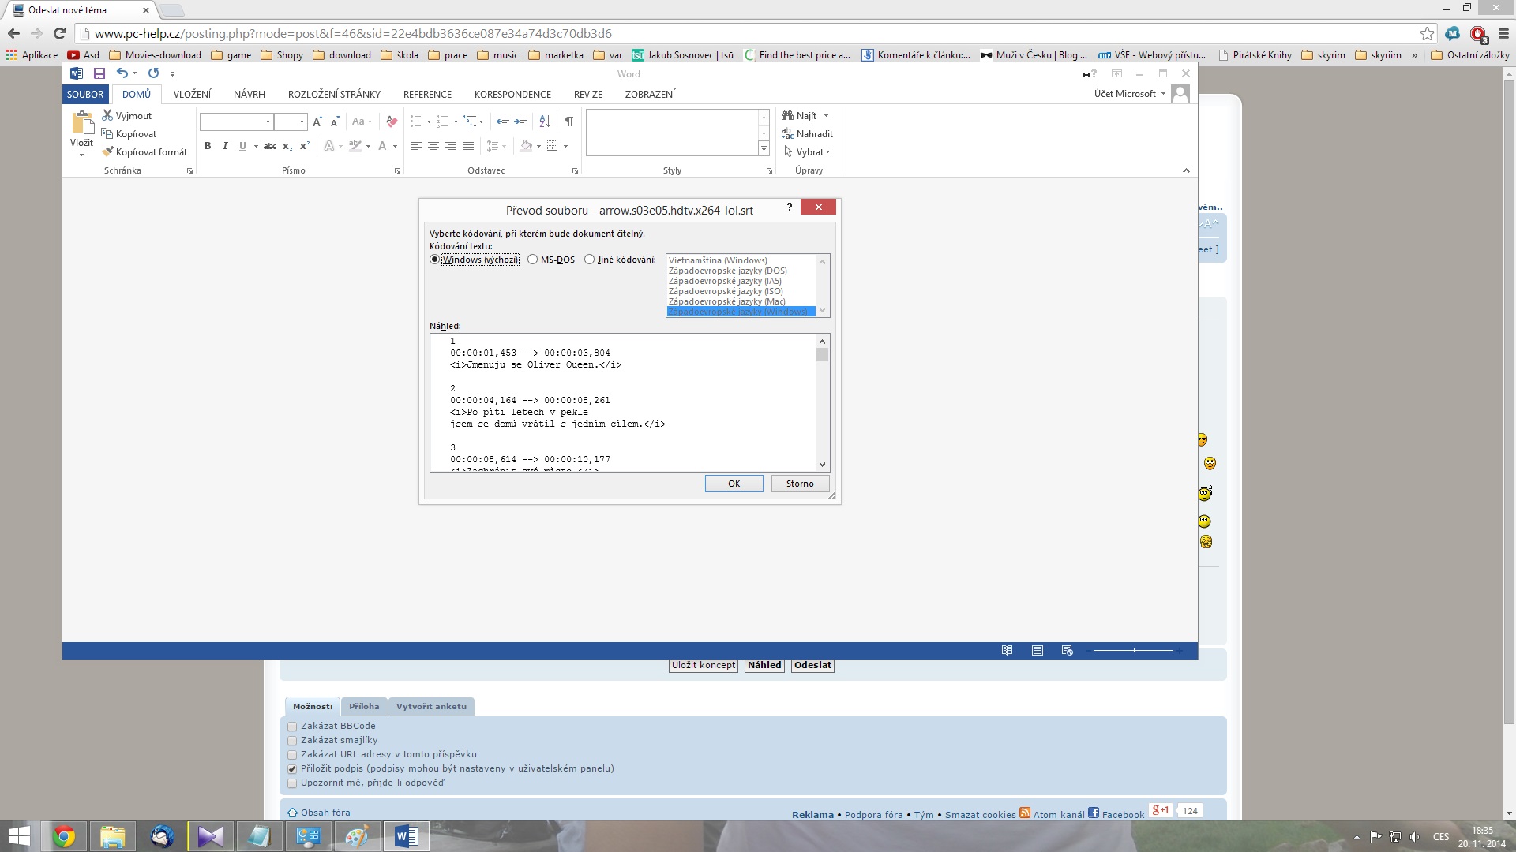Open Chrome from the taskbar

point(64,836)
